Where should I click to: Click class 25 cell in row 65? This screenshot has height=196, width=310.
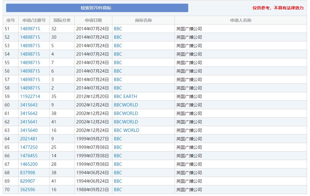click(62, 147)
